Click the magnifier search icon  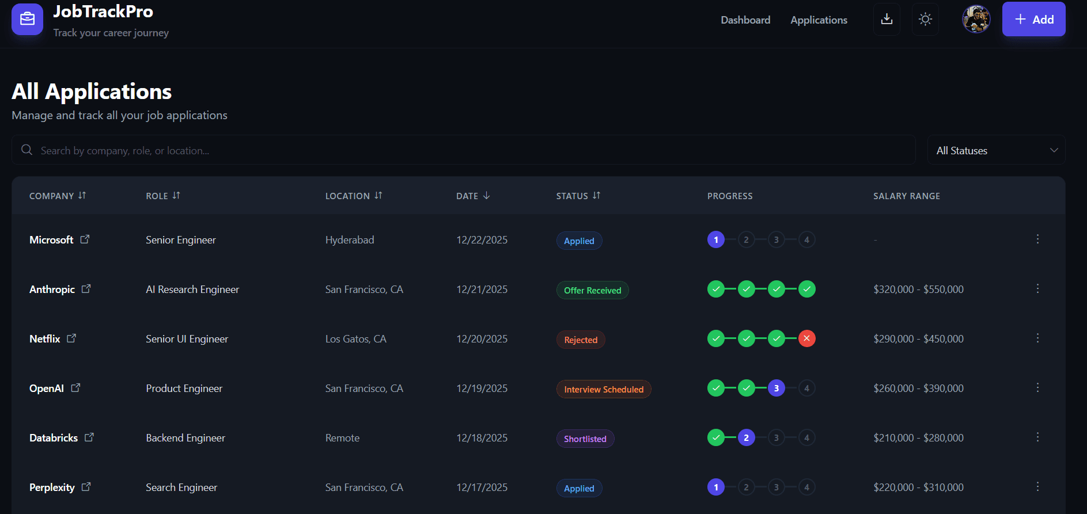click(x=26, y=150)
